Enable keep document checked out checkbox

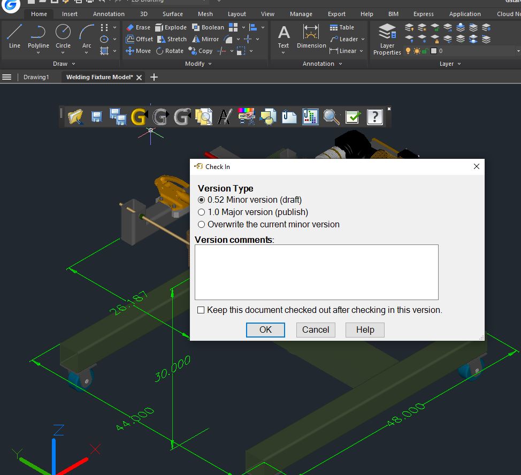(201, 310)
